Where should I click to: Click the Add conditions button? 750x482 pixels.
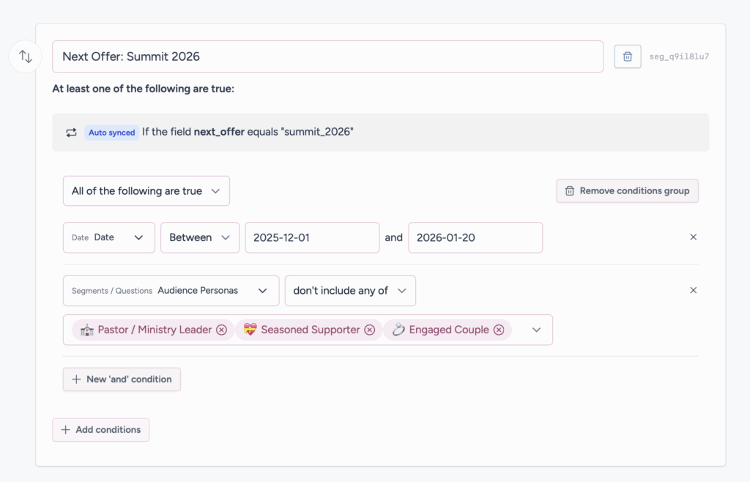100,430
